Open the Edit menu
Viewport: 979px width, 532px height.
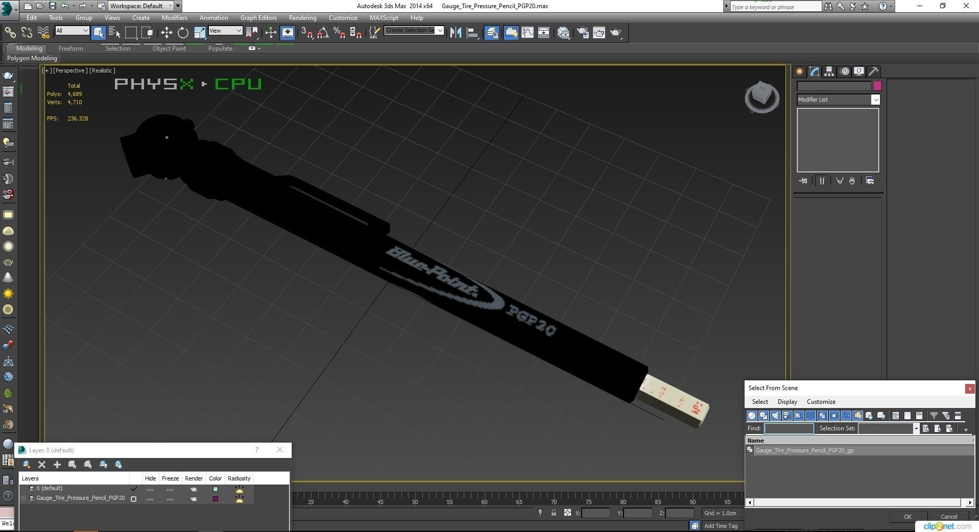(x=31, y=17)
